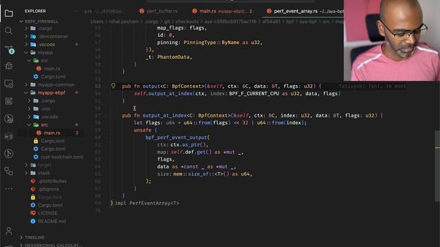Click line number 53 in the gutter
The height and width of the screenshot is (247, 440).
pos(98,86)
